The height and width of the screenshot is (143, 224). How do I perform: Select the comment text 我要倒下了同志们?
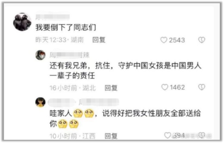tap(66, 27)
